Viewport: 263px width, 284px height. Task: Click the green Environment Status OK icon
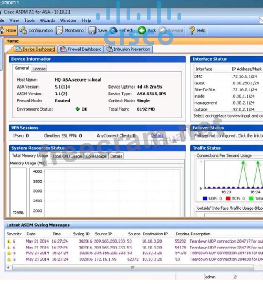[78, 109]
